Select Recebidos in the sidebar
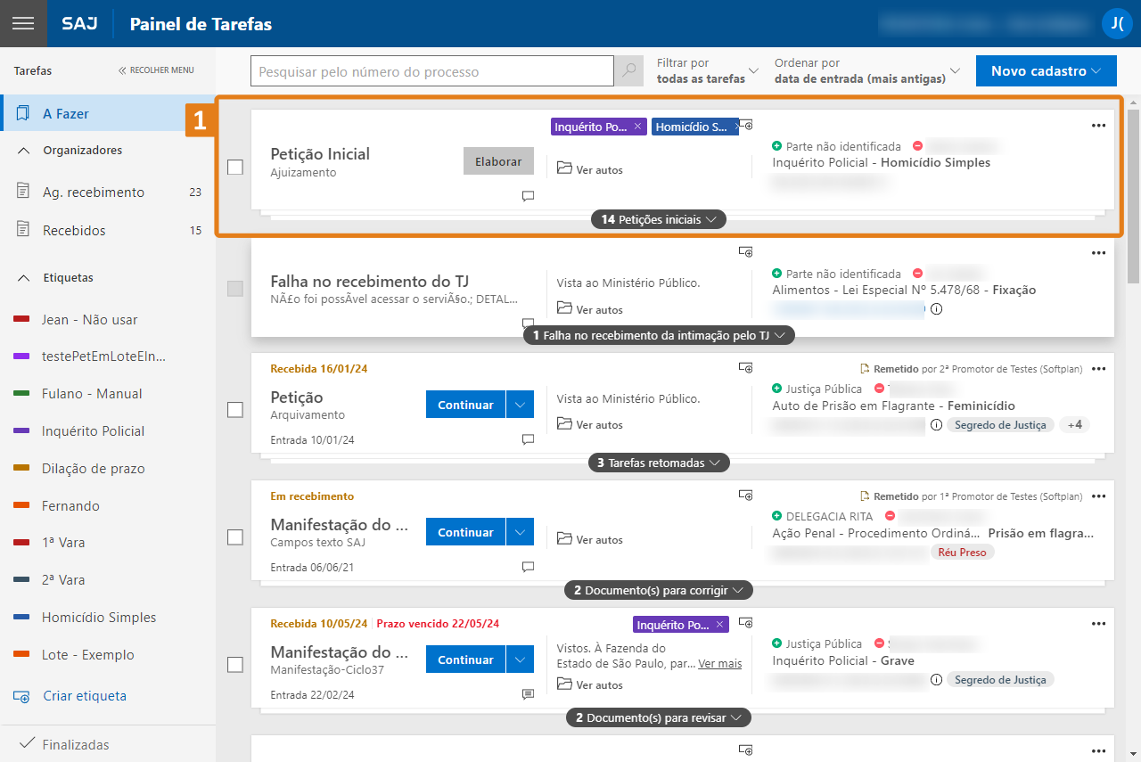 pyautogui.click(x=74, y=231)
